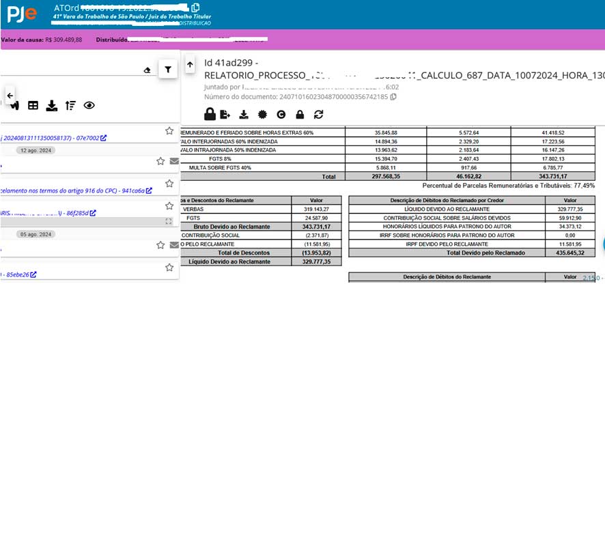Select the Total value 46.162,82
Viewport: 605px width, 544px height.
click(x=469, y=176)
